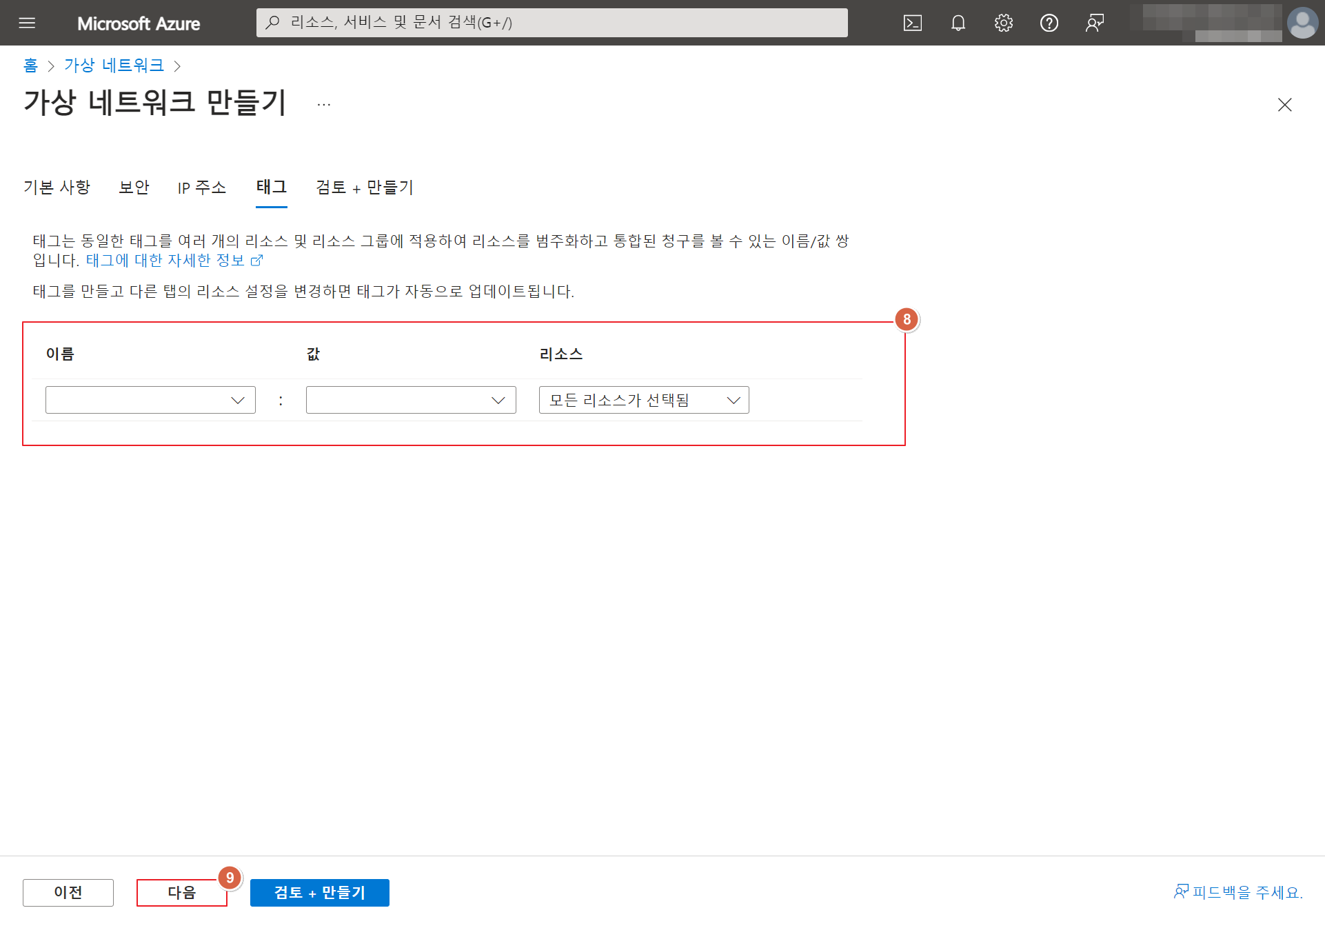Open the feedback icon in header
The height and width of the screenshot is (928, 1325).
pyautogui.click(x=1094, y=23)
